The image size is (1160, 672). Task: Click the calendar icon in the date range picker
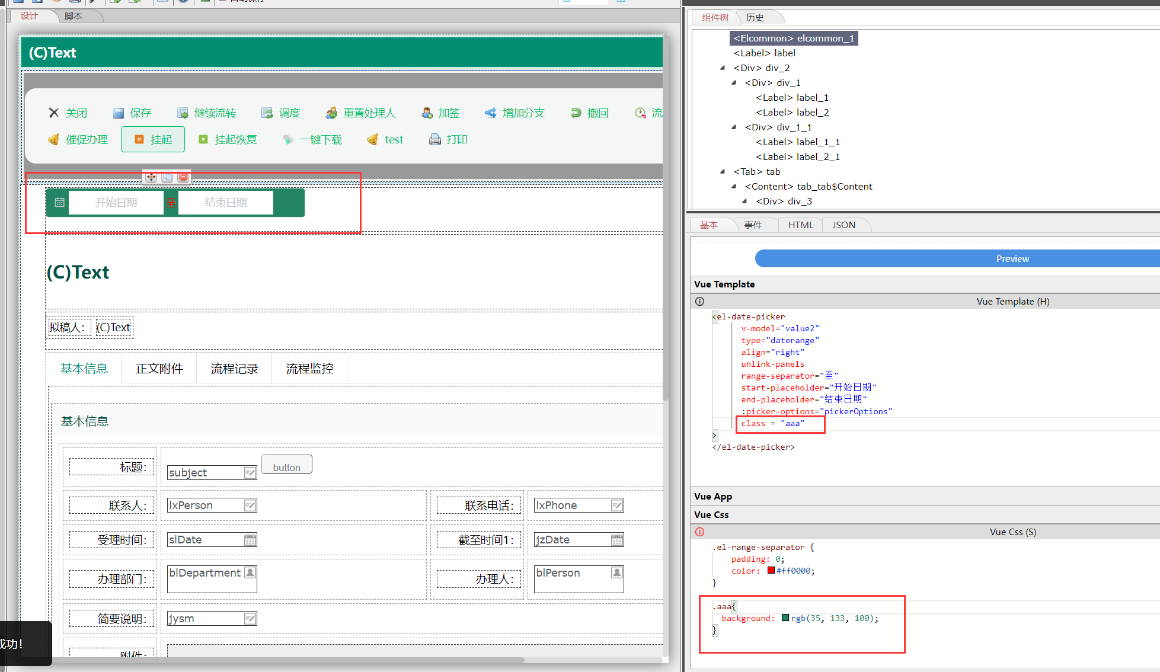(59, 203)
